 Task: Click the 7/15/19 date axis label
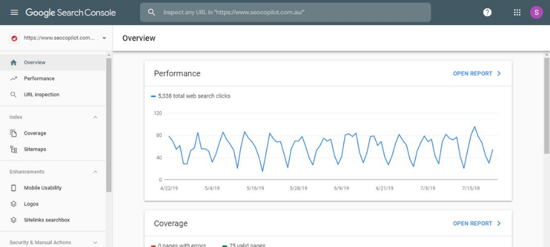click(471, 188)
